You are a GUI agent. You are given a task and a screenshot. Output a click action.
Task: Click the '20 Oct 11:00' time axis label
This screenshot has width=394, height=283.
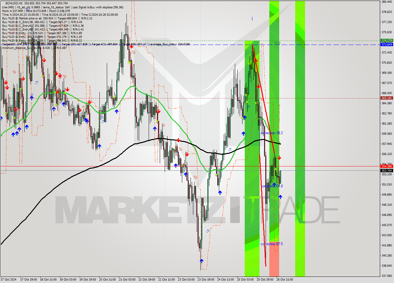(x=108, y=280)
